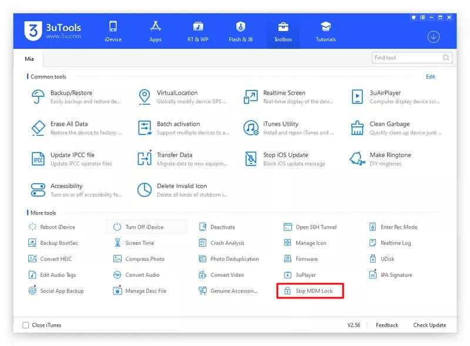Open the Backup/Restore umbrella tool
This screenshot has width=470, height=346.
76,97
